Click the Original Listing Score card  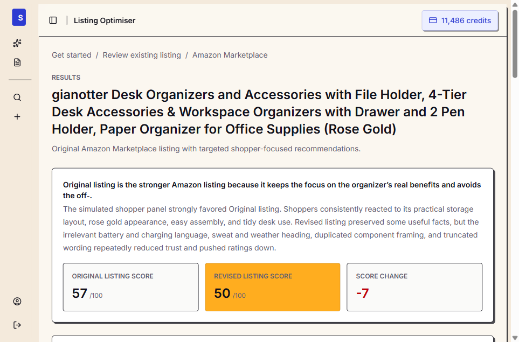point(131,287)
